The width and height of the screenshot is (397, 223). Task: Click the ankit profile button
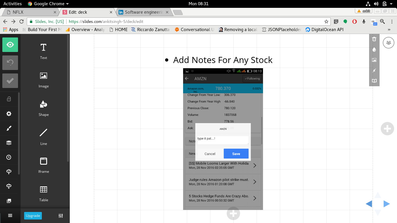pyautogui.click(x=364, y=11)
